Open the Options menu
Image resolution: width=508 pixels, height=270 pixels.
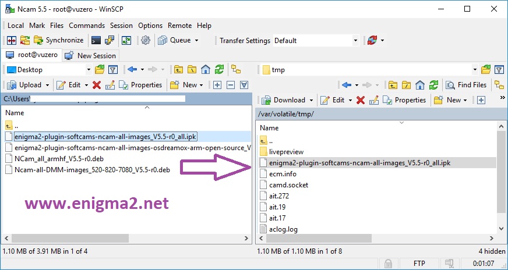[150, 26]
